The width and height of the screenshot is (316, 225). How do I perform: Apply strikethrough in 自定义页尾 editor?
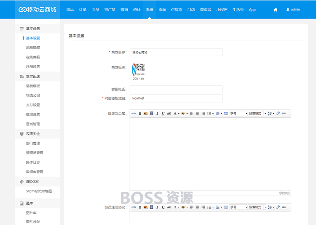tap(169, 114)
